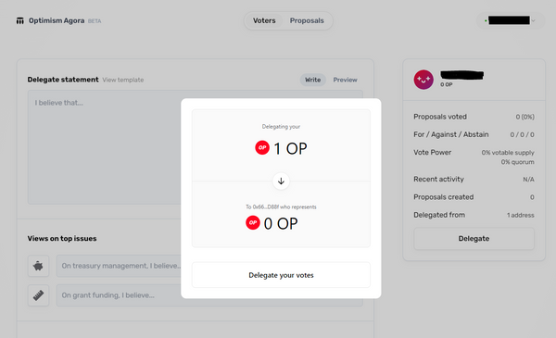The image size is (556, 338).
Task: Click the ruler grant funding icon
Action: [38, 295]
